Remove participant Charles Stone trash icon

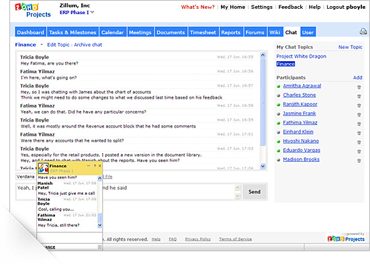coord(359,96)
